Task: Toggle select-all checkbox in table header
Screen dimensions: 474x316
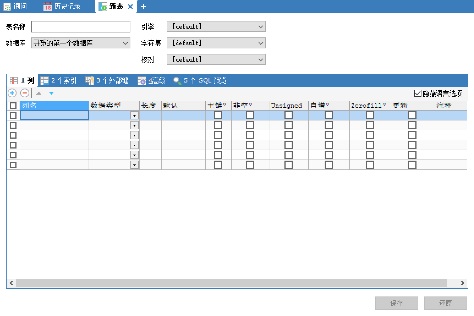Action: [13, 106]
